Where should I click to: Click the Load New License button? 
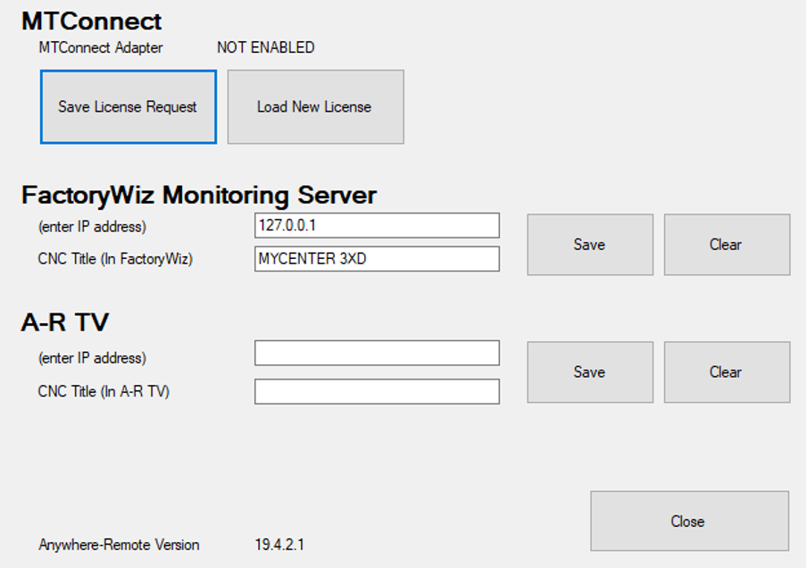pyautogui.click(x=315, y=106)
